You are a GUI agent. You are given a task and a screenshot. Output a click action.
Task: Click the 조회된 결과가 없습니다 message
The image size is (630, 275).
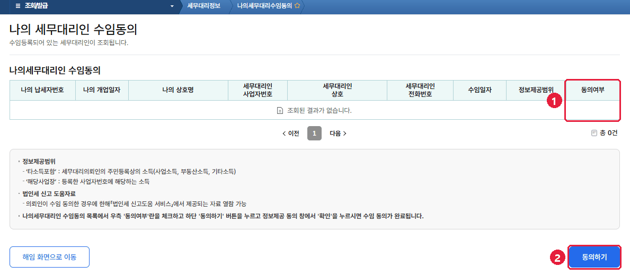click(x=318, y=110)
